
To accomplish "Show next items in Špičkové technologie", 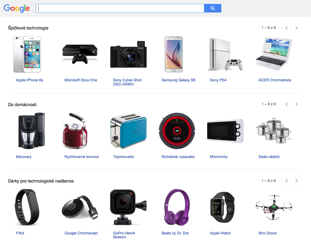I will [x=296, y=28].
